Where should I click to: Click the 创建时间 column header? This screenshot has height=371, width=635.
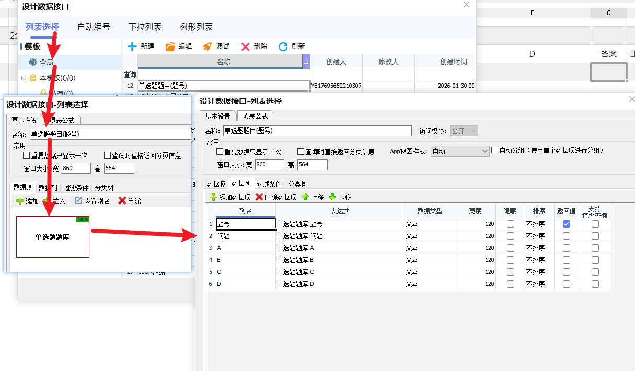[x=444, y=62]
